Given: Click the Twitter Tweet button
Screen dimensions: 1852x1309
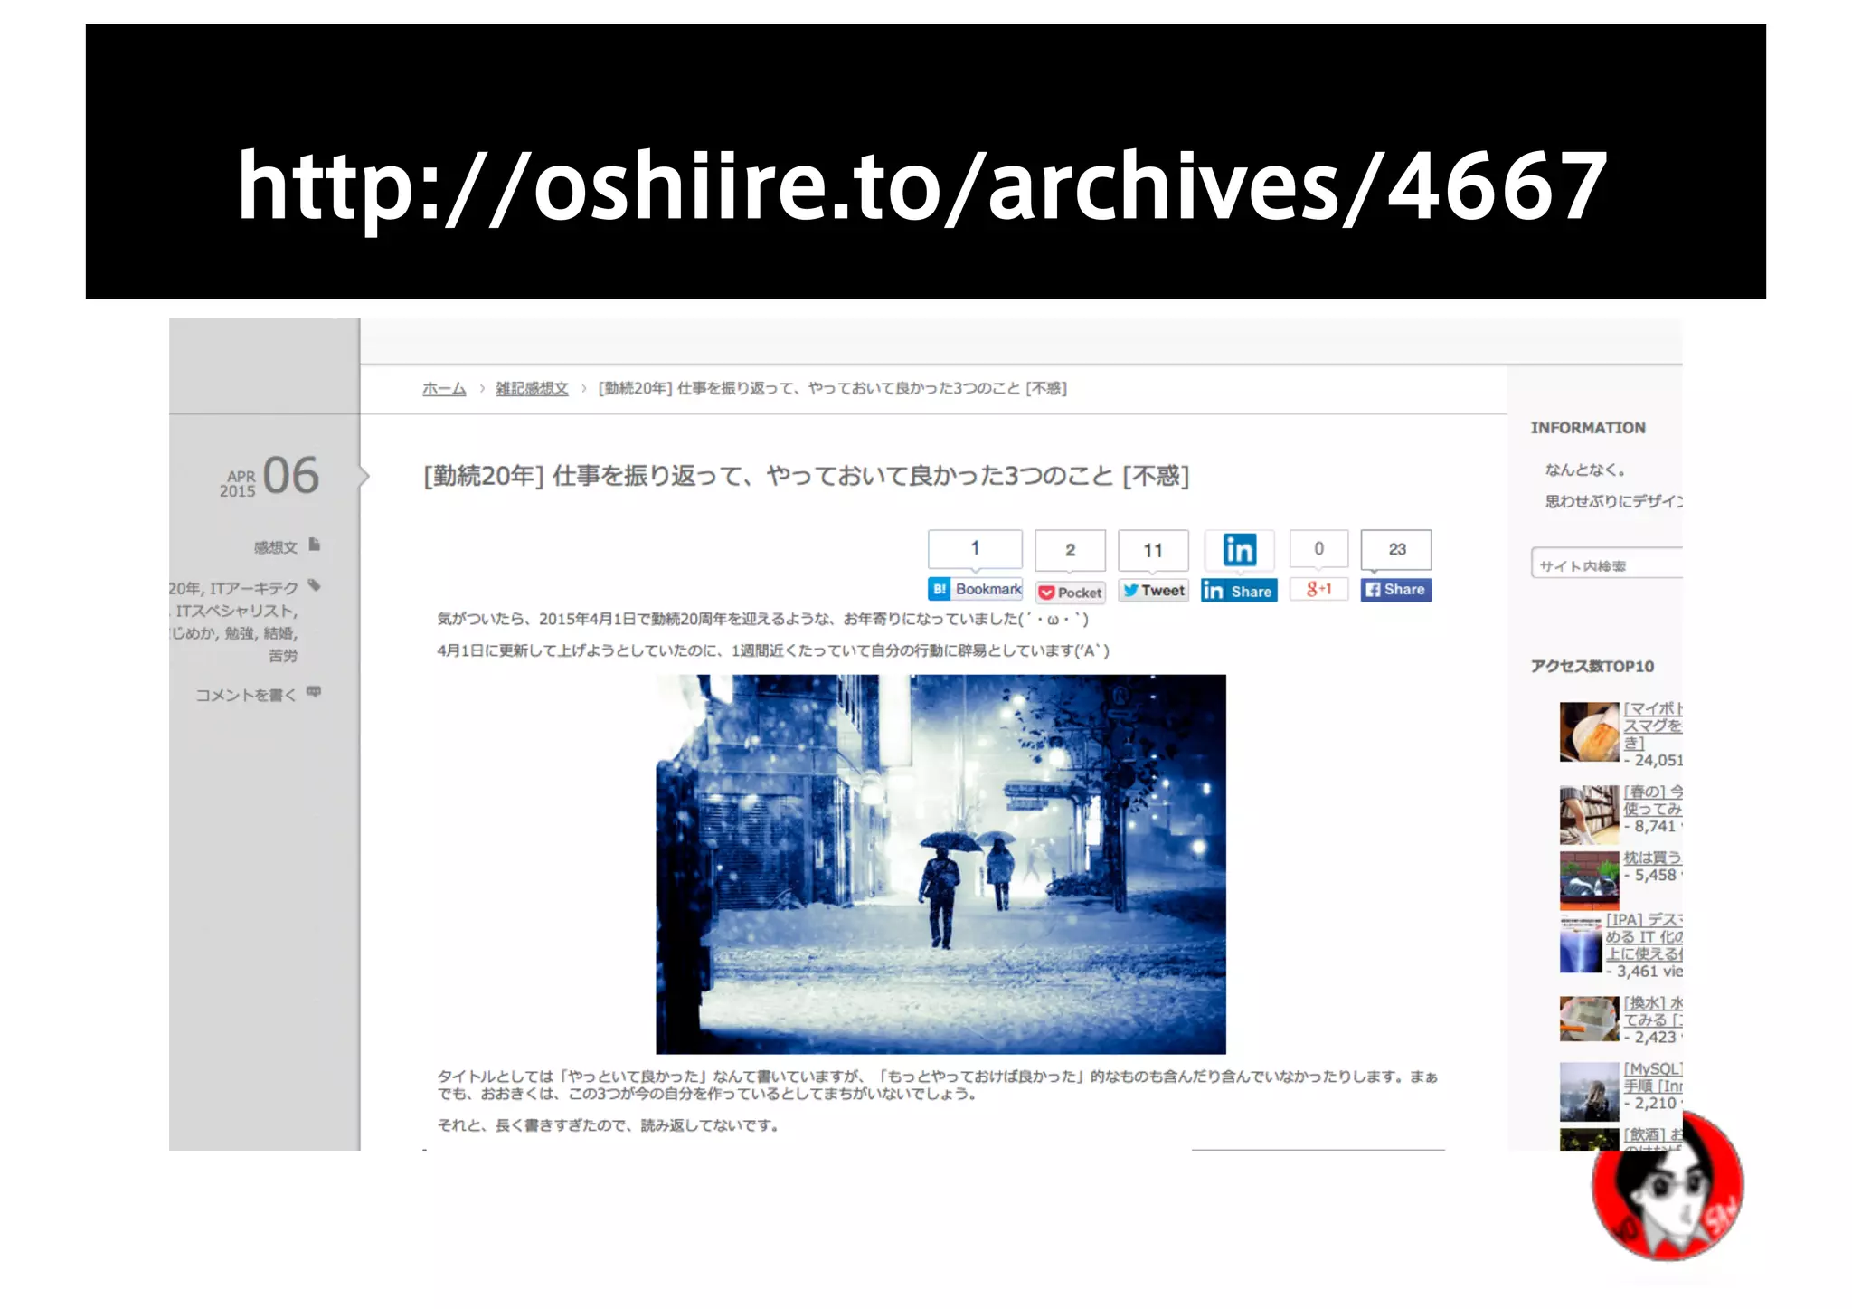Looking at the screenshot, I should click(x=1153, y=591).
